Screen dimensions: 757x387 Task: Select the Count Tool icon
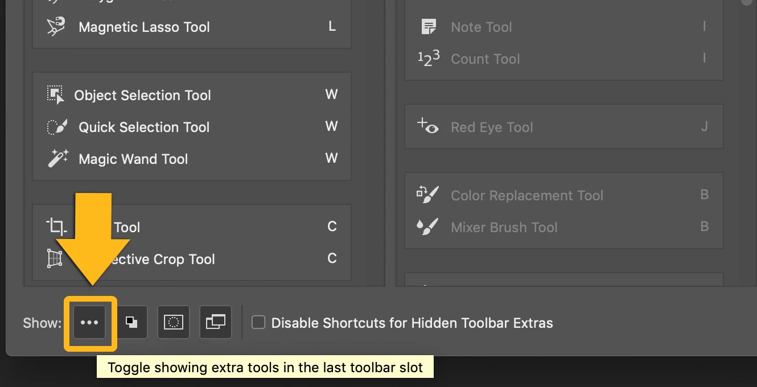point(428,58)
